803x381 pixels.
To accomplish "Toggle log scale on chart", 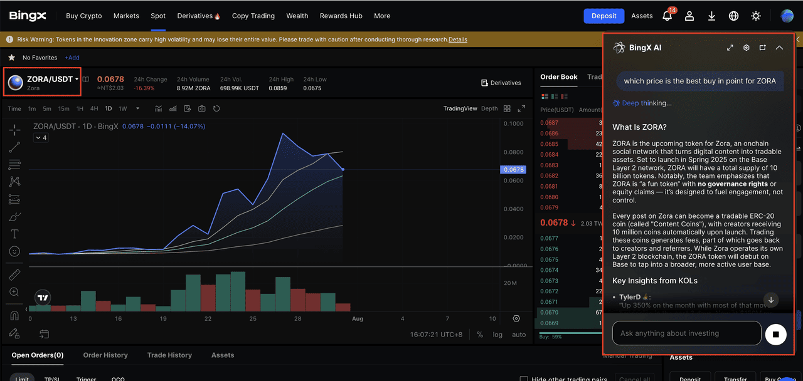I will [497, 335].
